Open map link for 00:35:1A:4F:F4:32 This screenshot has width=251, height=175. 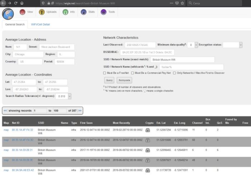pos(6,130)
